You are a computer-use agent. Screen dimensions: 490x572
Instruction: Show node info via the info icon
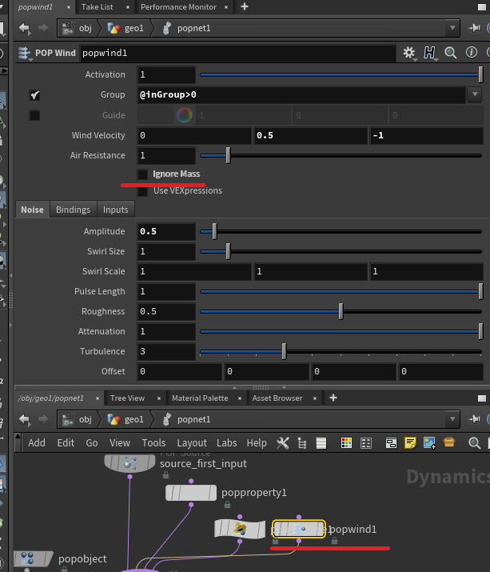[472, 53]
